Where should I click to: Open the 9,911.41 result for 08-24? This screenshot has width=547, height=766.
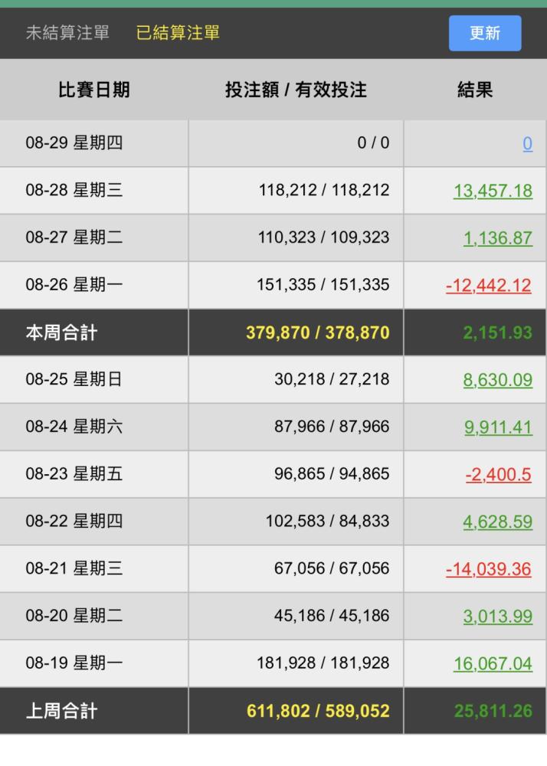pyautogui.click(x=497, y=427)
